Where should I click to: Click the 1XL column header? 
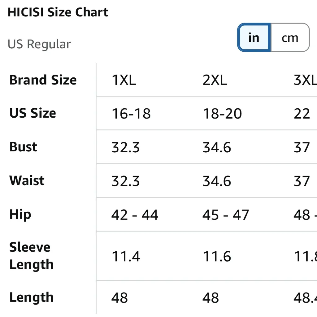124,80
